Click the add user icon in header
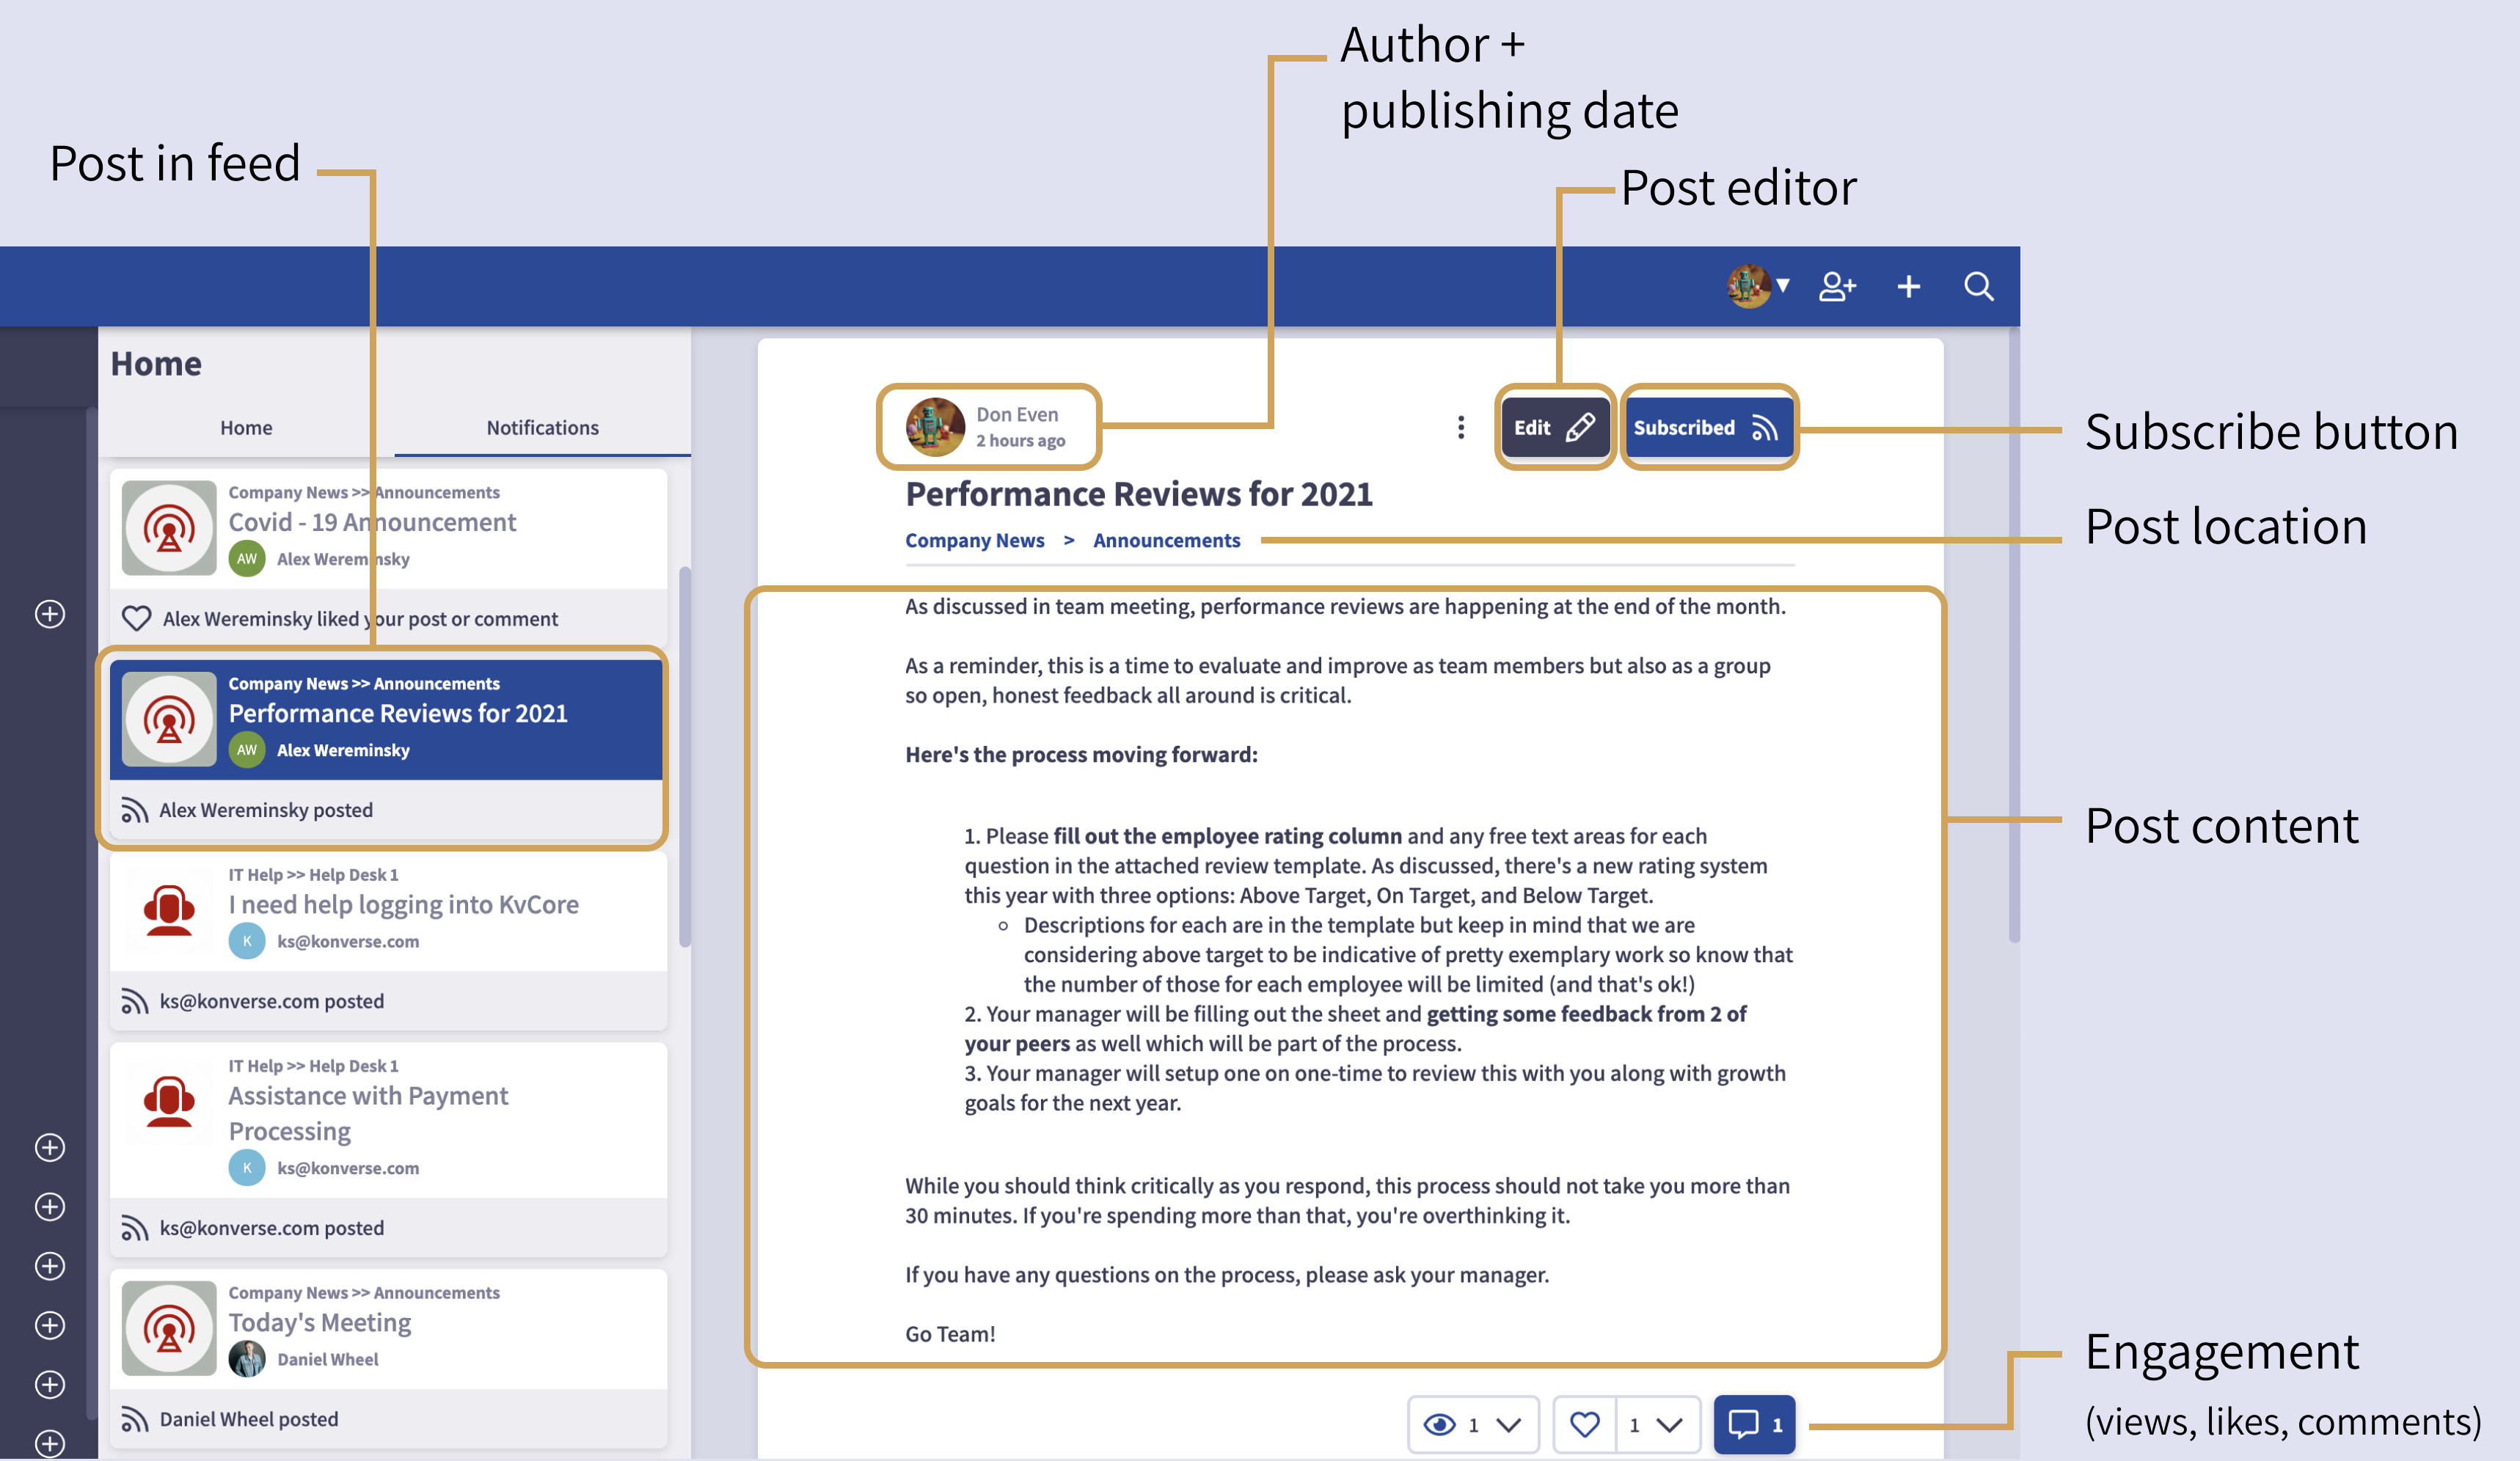 [1836, 287]
